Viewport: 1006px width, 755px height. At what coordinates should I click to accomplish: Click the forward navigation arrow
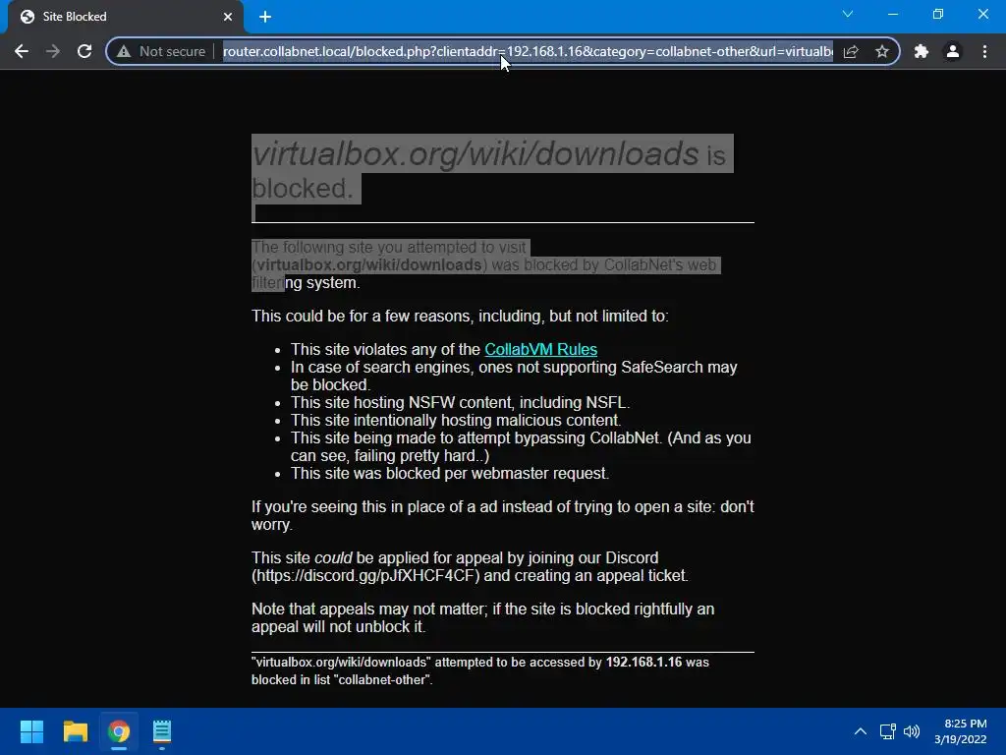pyautogui.click(x=53, y=51)
